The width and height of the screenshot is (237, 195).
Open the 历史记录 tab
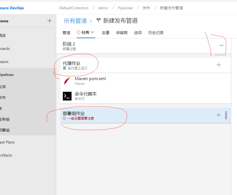point(156,33)
